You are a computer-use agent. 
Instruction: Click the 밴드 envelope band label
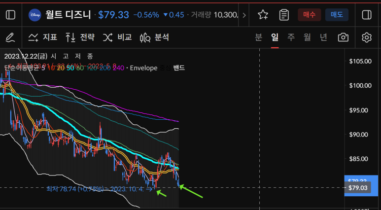click(x=179, y=68)
